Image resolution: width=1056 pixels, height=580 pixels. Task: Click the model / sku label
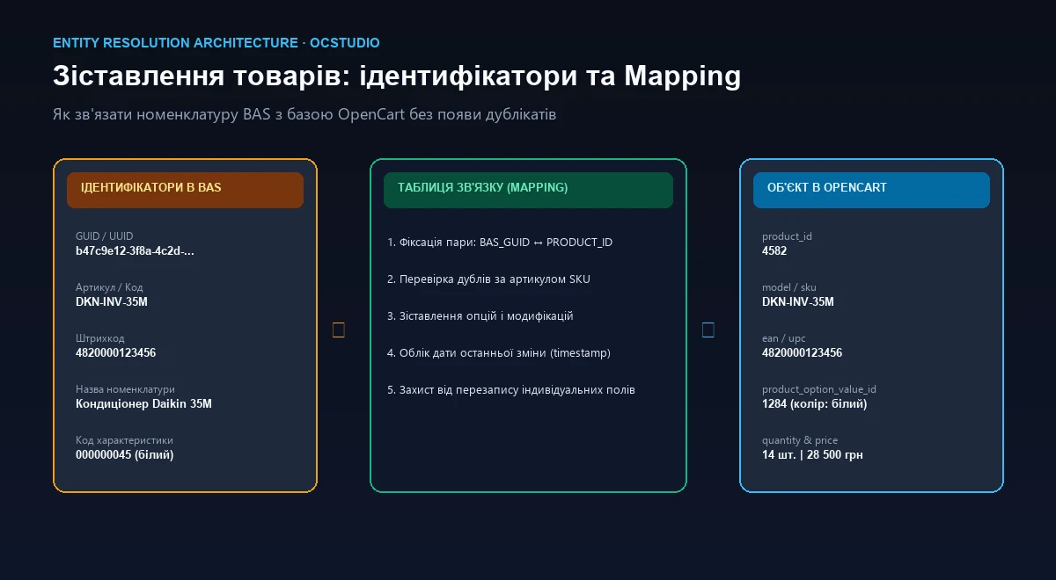pyautogui.click(x=790, y=287)
